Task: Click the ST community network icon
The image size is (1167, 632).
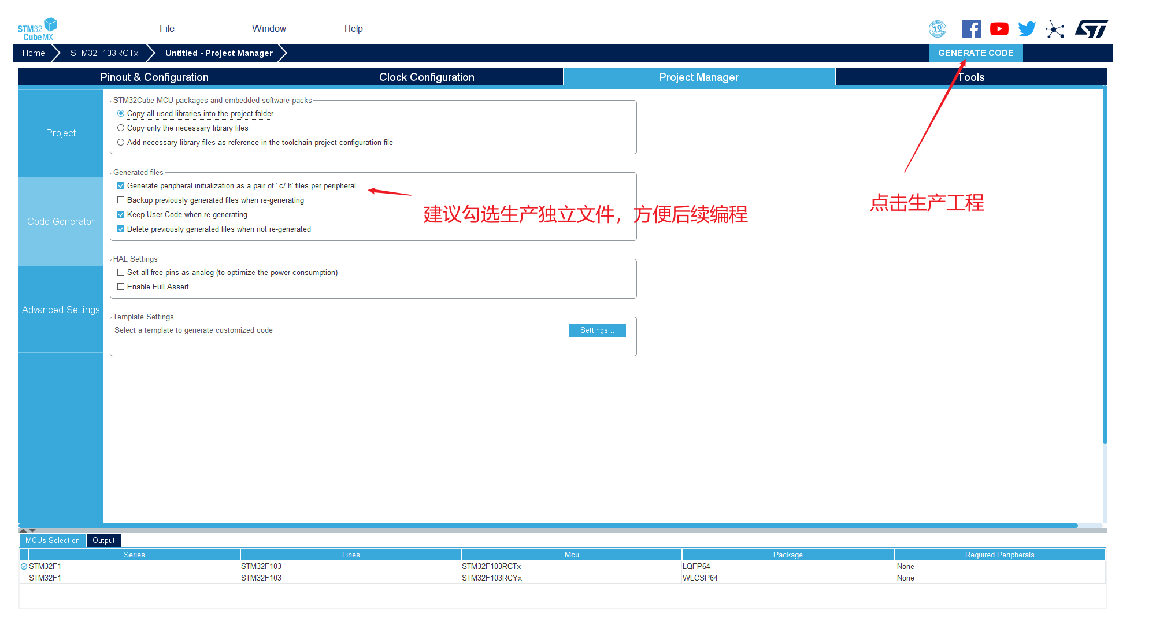Action: (1055, 29)
